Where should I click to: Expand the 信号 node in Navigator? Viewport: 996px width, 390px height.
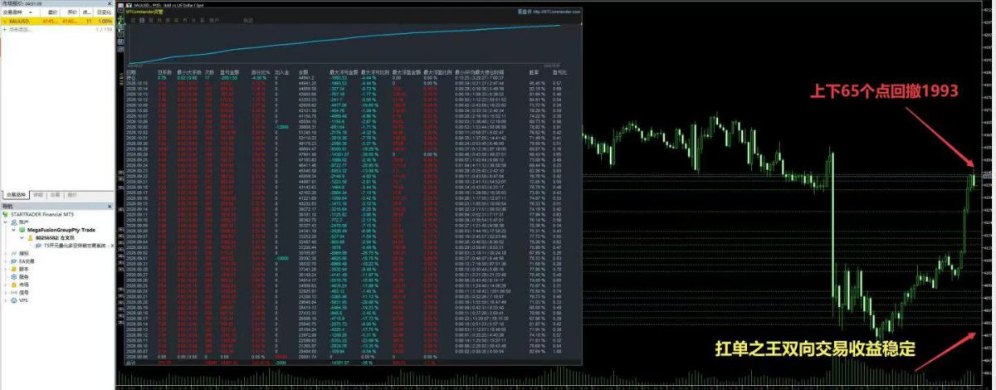[6, 292]
